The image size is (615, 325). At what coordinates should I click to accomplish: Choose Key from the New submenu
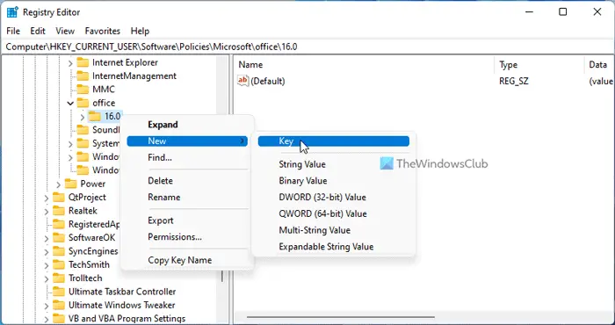click(333, 141)
